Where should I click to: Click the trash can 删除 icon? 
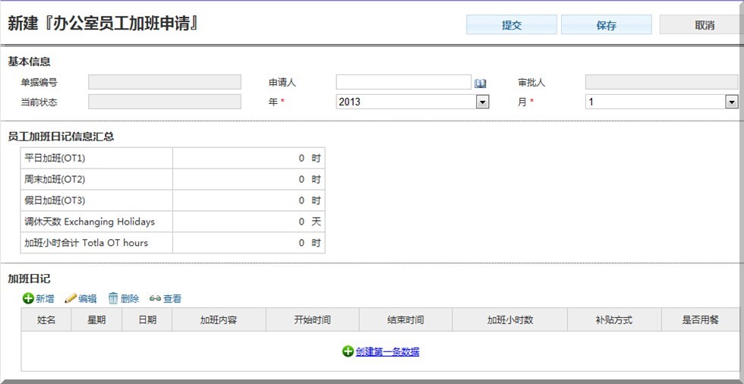pos(113,299)
